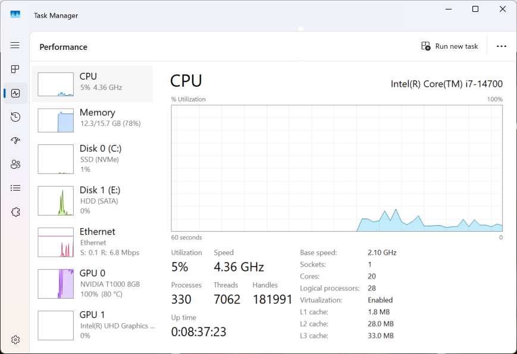Select GPU 1 Intel UHD Graphics entry
Viewport: 517px width, 354px height.
(92, 325)
